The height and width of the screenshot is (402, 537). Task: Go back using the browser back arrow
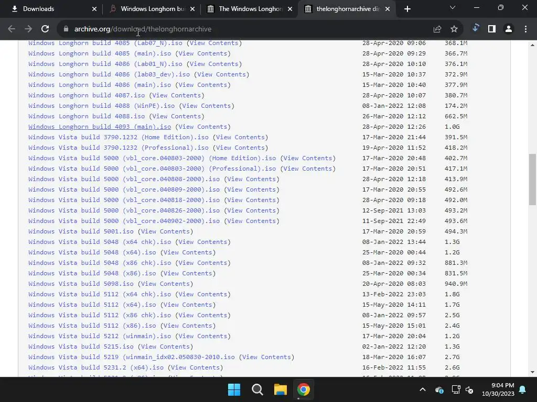(x=12, y=29)
